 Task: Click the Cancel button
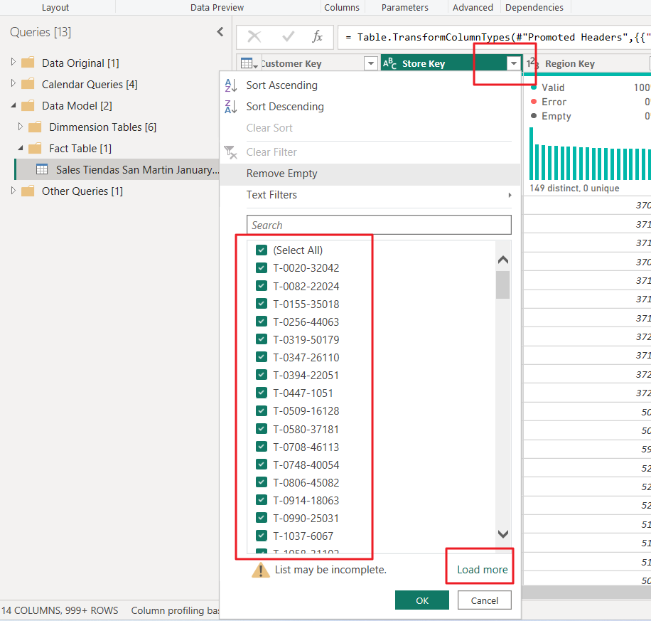485,600
